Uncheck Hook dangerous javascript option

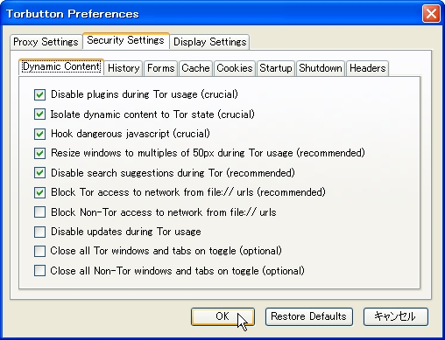(x=39, y=134)
